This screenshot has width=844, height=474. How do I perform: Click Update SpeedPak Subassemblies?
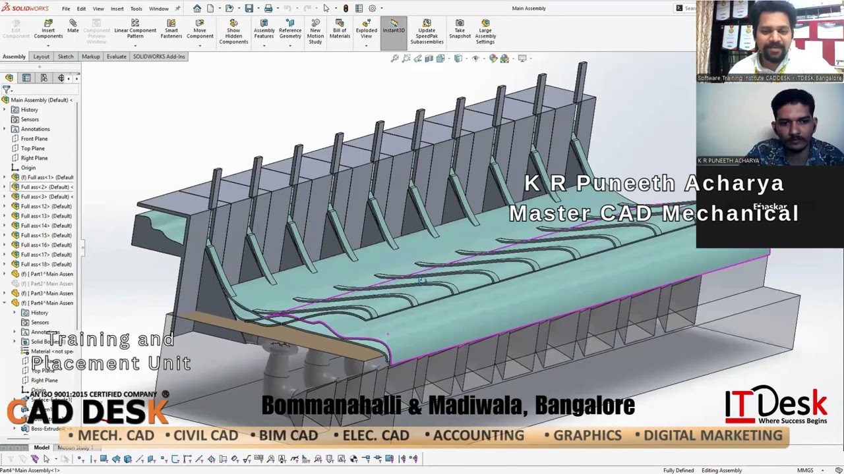pyautogui.click(x=427, y=32)
